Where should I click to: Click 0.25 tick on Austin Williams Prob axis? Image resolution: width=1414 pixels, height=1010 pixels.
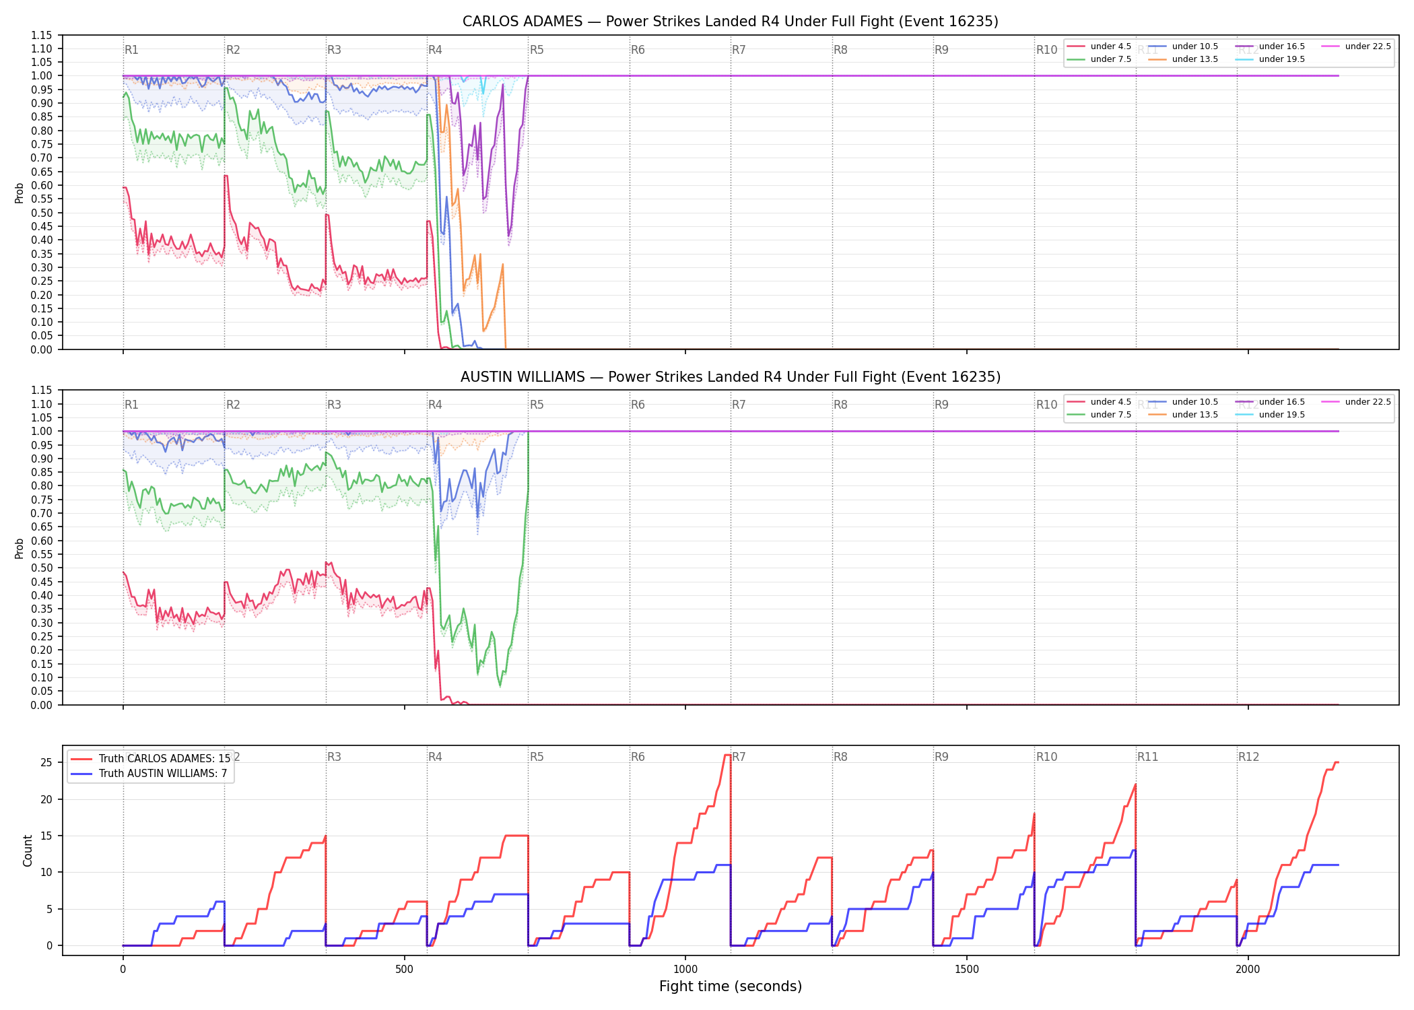tap(42, 636)
